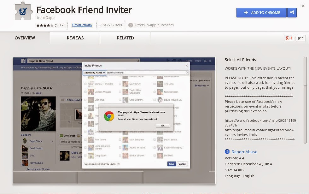Click the gear icon in the Facebook header preview
This screenshot has width=309, height=194.
tap(210, 61)
